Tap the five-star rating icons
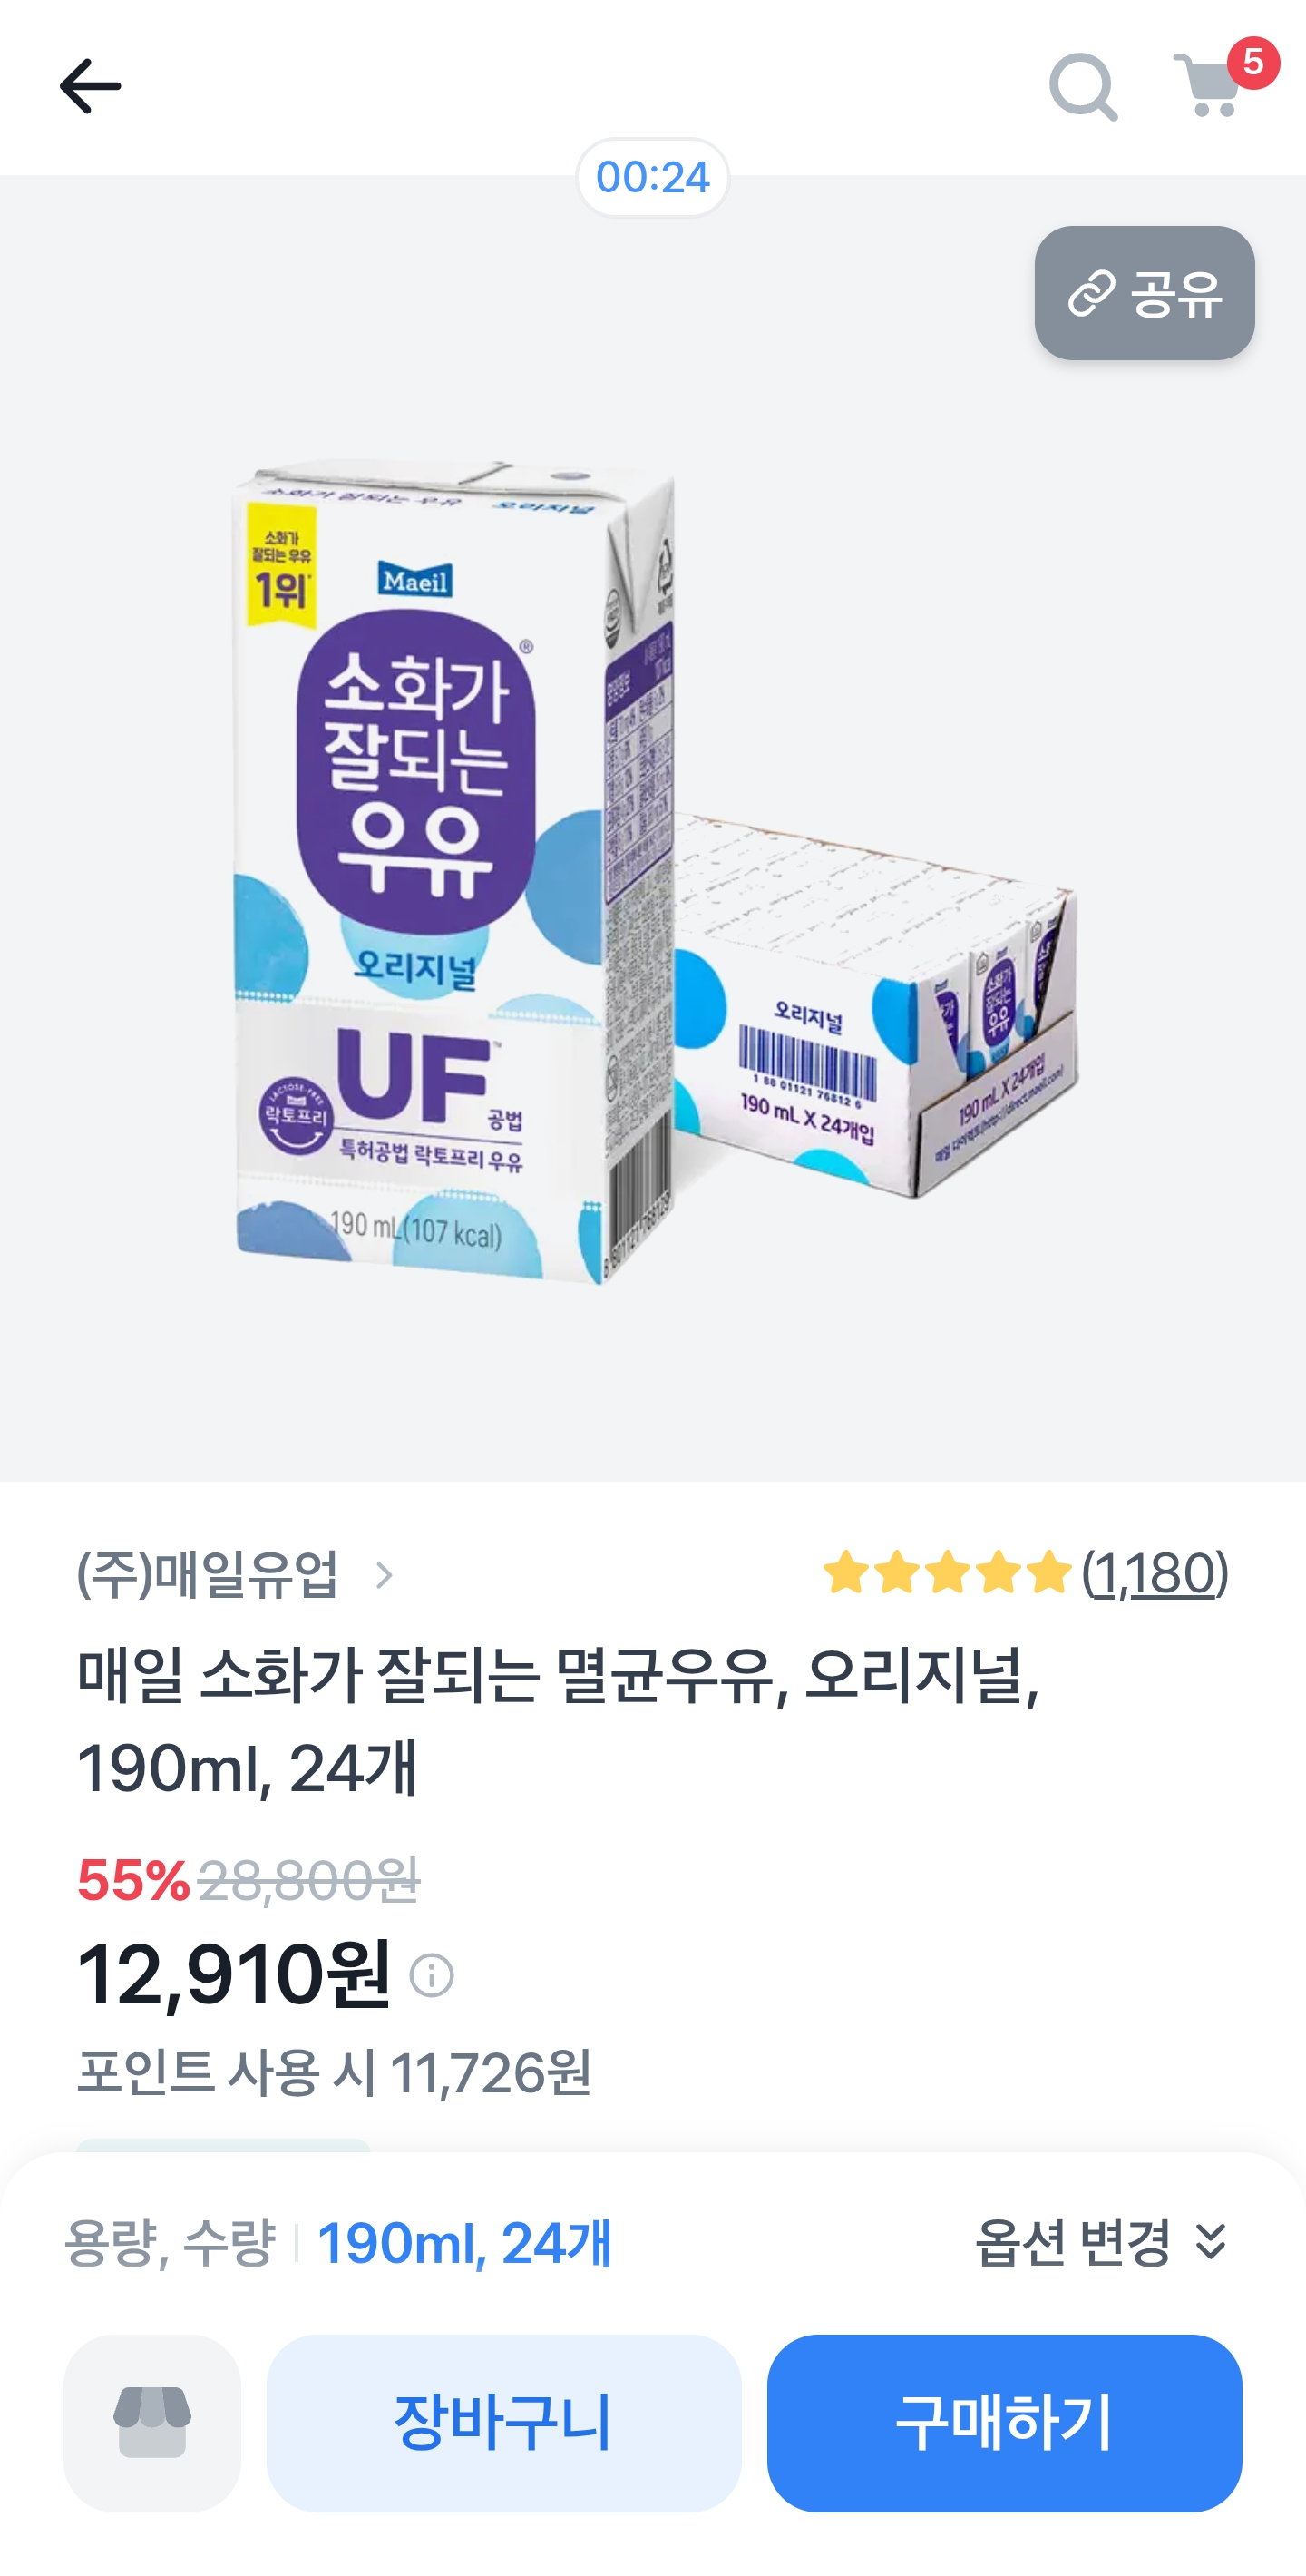Image resolution: width=1306 pixels, height=2576 pixels. click(x=946, y=1573)
